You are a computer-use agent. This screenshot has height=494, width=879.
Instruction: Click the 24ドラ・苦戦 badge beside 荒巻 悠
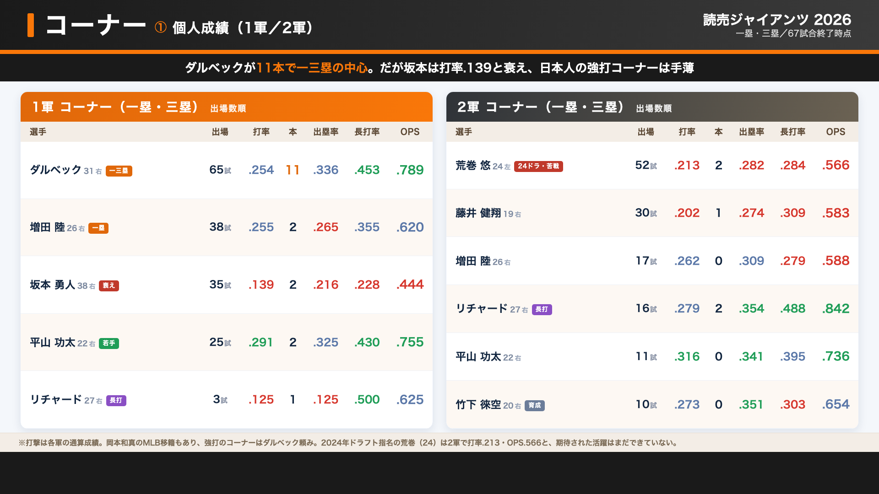click(538, 166)
